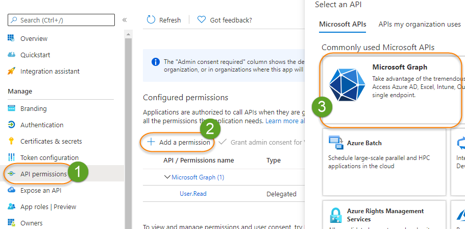Screen dimensions: 465x229
Task: Click the Azure Batch icon
Action: pyautogui.click(x=336, y=143)
